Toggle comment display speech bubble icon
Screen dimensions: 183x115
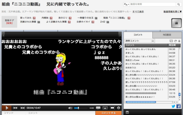[x=98, y=108]
